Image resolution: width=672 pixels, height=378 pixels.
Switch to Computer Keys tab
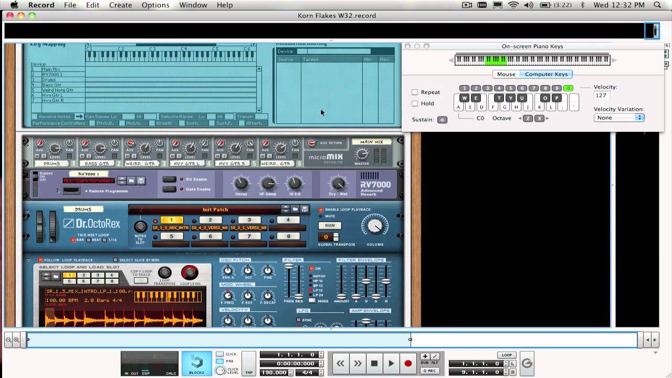(x=546, y=74)
